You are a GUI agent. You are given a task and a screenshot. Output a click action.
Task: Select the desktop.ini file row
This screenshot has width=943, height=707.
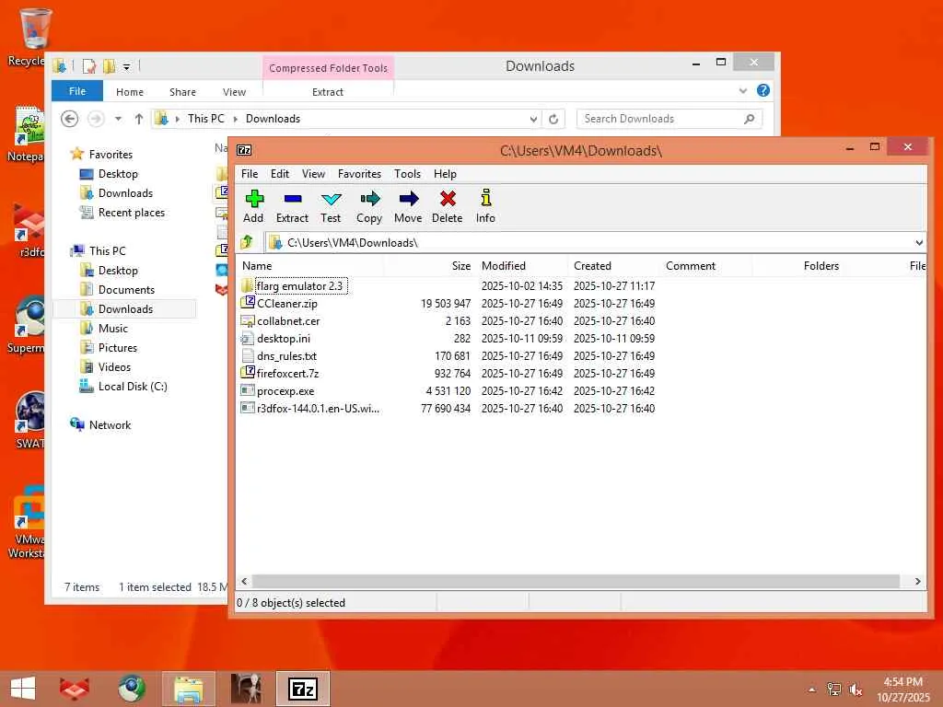click(448, 339)
